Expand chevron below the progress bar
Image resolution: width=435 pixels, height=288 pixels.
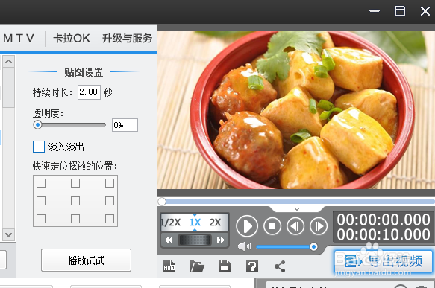[x=297, y=209]
